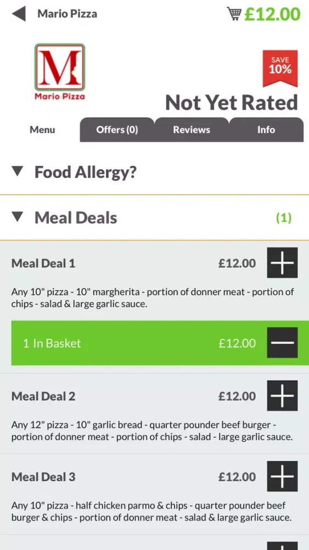Add Meal Deal 1 with plus icon
309x550 pixels.
pos(282,262)
